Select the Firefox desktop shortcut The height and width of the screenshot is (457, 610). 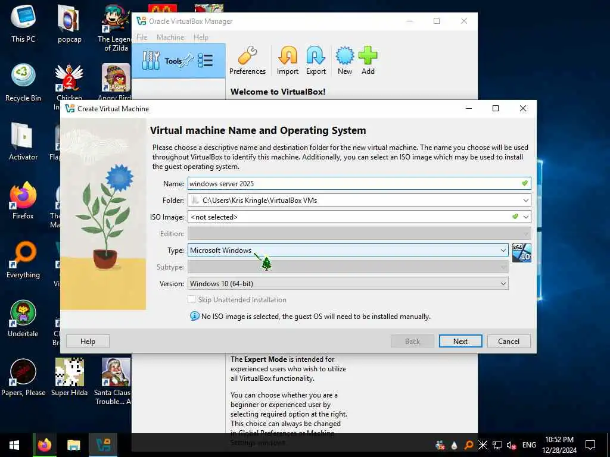click(23, 200)
